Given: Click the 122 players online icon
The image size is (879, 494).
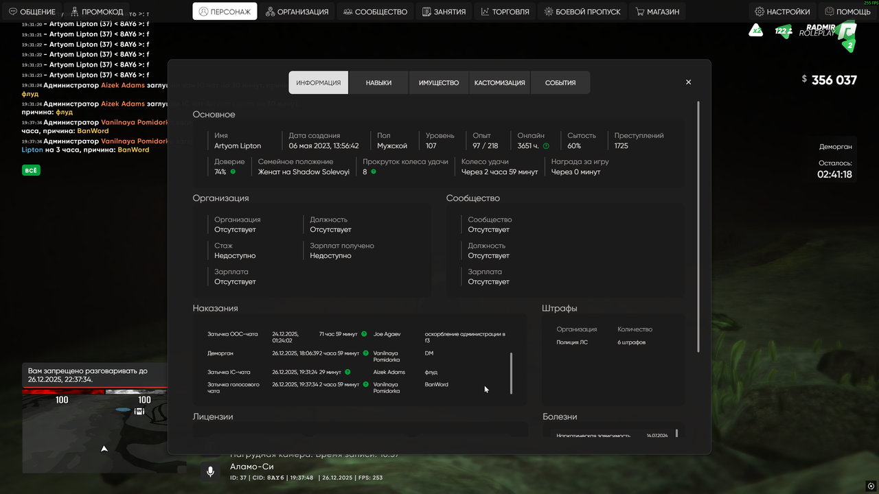Looking at the screenshot, I should click(x=783, y=31).
